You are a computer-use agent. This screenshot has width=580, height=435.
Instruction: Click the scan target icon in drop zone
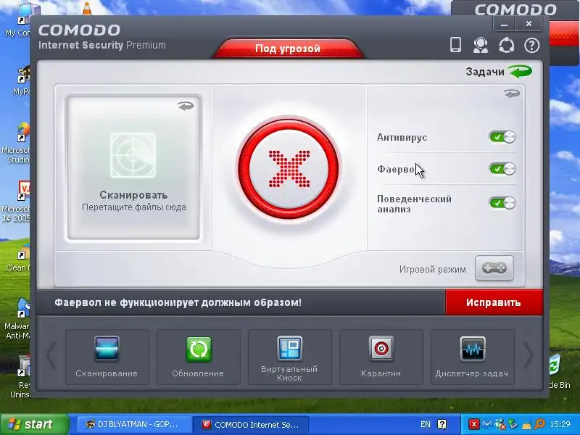pyautogui.click(x=133, y=155)
